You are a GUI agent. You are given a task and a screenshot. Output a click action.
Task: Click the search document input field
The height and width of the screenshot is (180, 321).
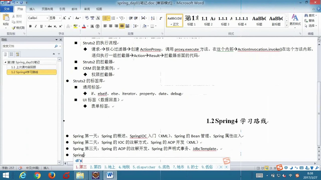point(28,46)
